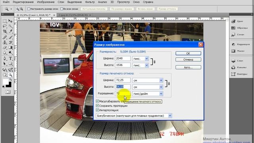Open print width units dropdown (см)
254x143 pixels.
pyautogui.click(x=161, y=80)
